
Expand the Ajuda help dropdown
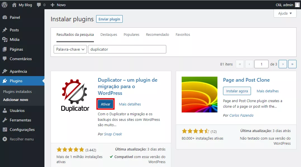click(x=285, y=13)
